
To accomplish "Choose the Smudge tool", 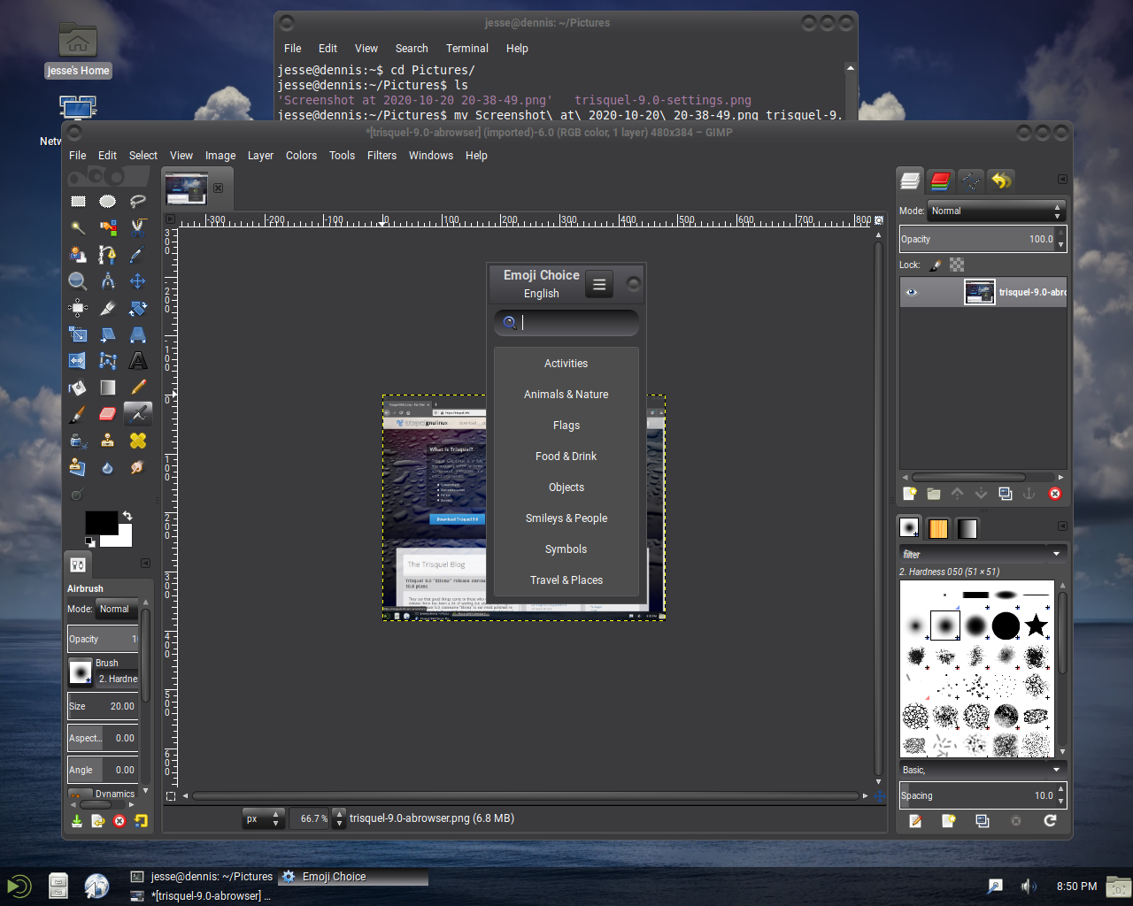I will pyautogui.click(x=137, y=467).
